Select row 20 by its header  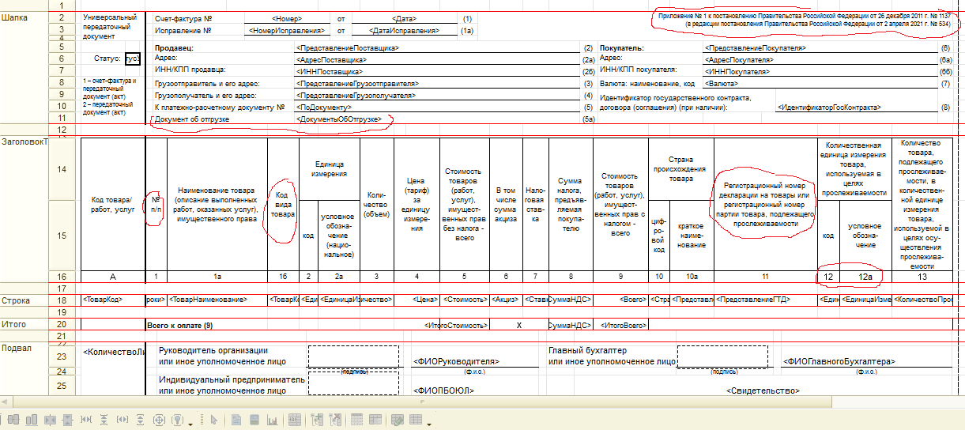(62, 324)
